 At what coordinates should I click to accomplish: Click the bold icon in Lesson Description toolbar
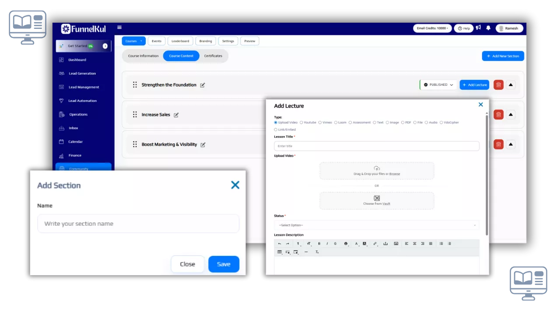319,244
